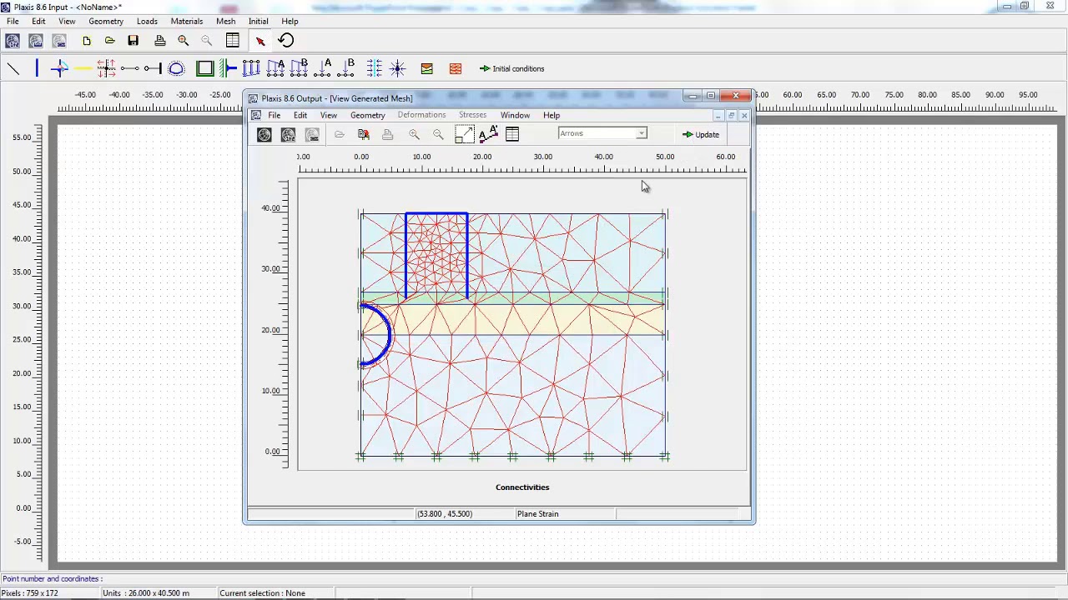This screenshot has height=600, width=1068.
Task: Select Point load system B tool
Action: [x=346, y=68]
